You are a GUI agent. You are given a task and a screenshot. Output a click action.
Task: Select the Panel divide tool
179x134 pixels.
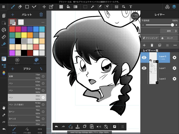(x=117, y=7)
